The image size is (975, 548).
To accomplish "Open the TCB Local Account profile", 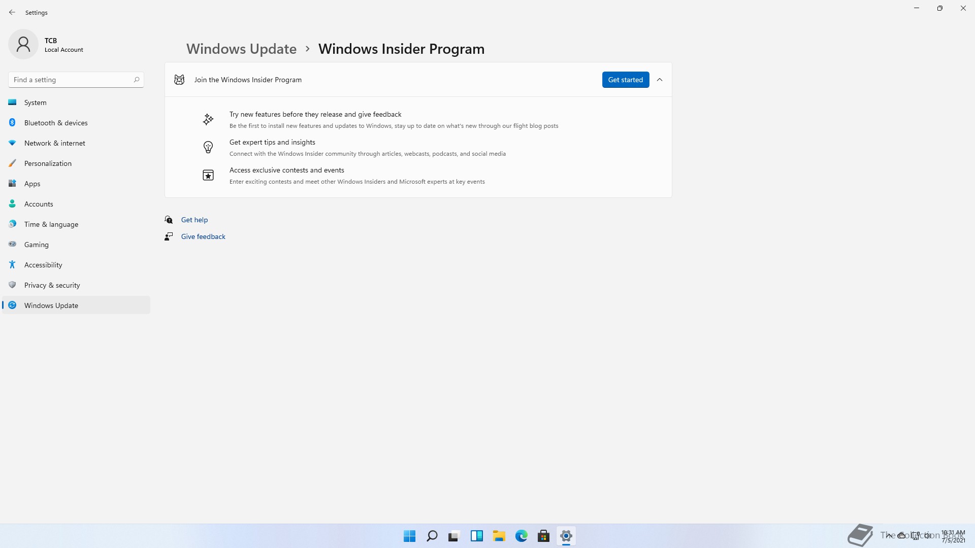I will 46,45.
